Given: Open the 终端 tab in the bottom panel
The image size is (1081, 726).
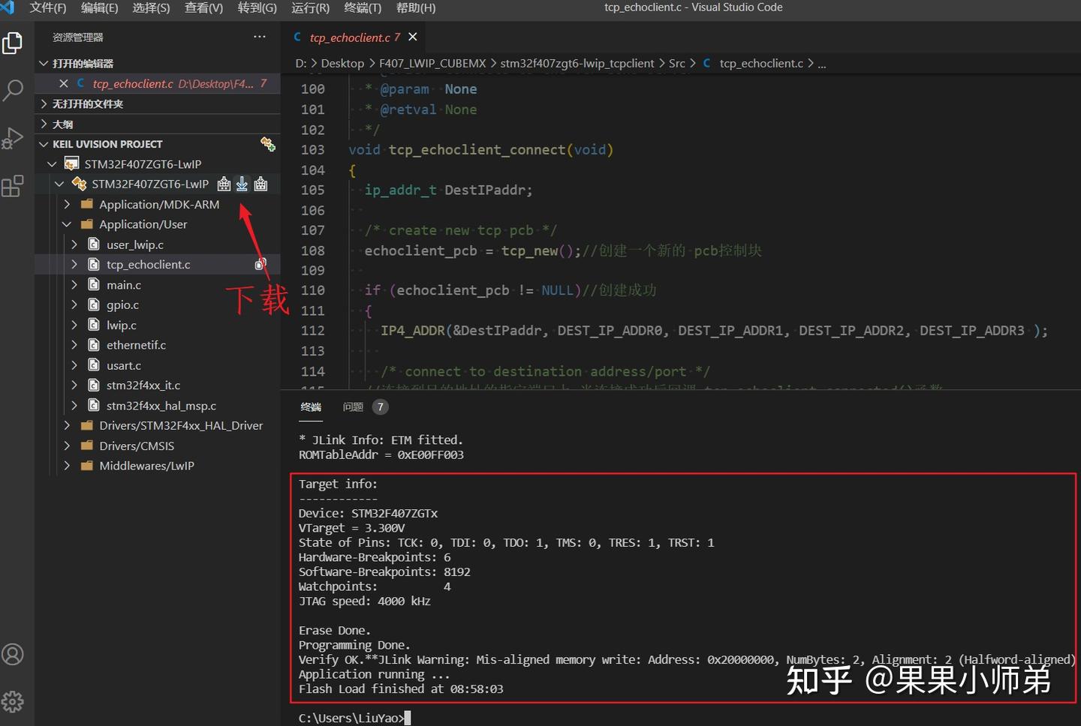Looking at the screenshot, I should coord(310,406).
